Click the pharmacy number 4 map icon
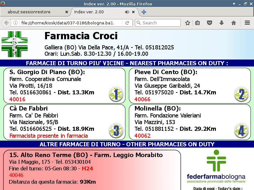 (x=241, y=130)
